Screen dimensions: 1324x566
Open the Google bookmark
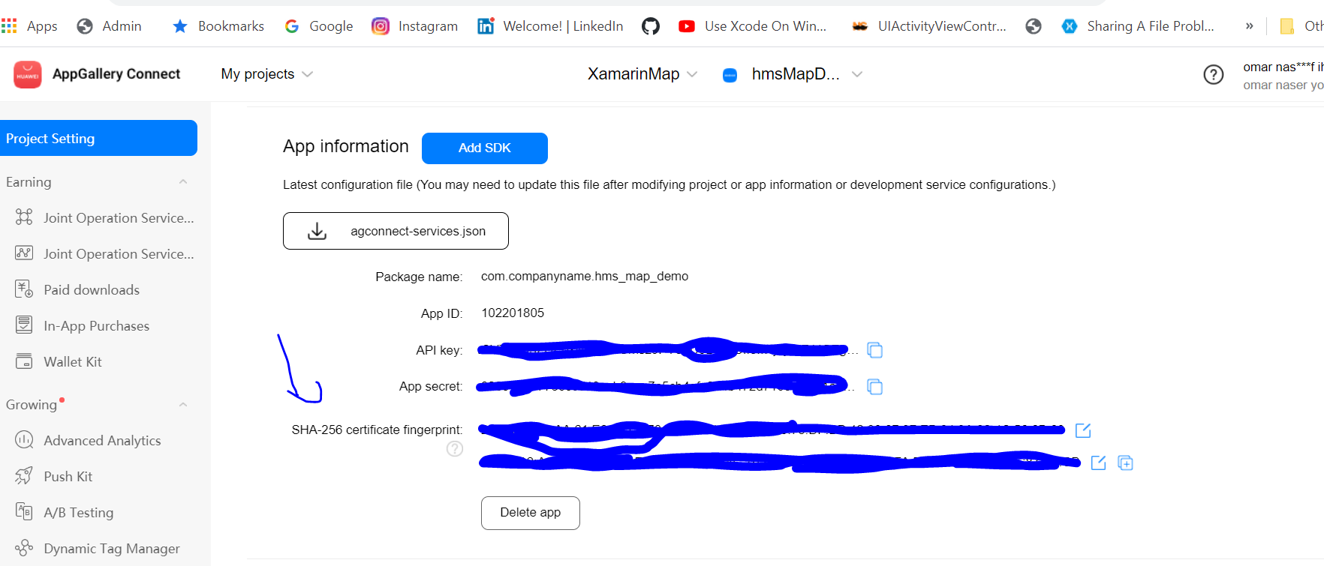(x=319, y=26)
